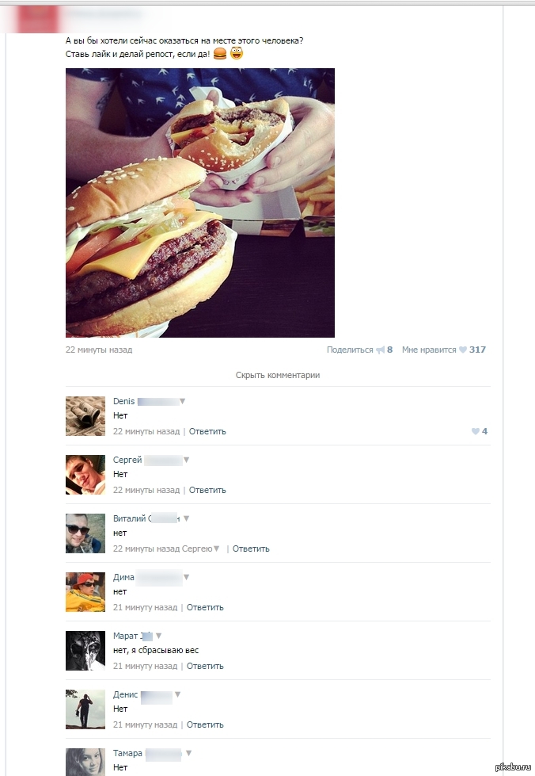Open the burger photo in the post
The image size is (535, 776).
click(200, 203)
